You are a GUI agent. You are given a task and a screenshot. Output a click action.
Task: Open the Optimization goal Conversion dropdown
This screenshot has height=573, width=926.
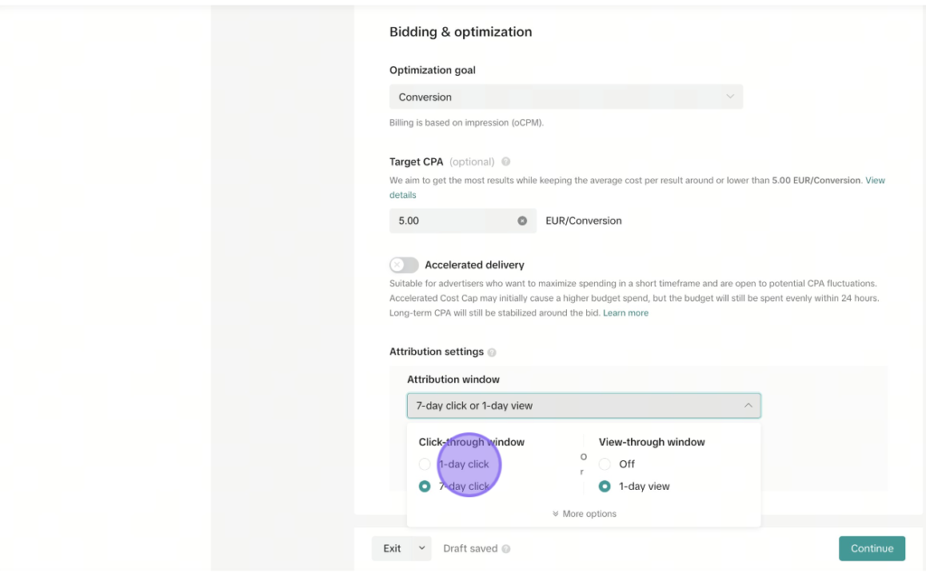(x=566, y=97)
